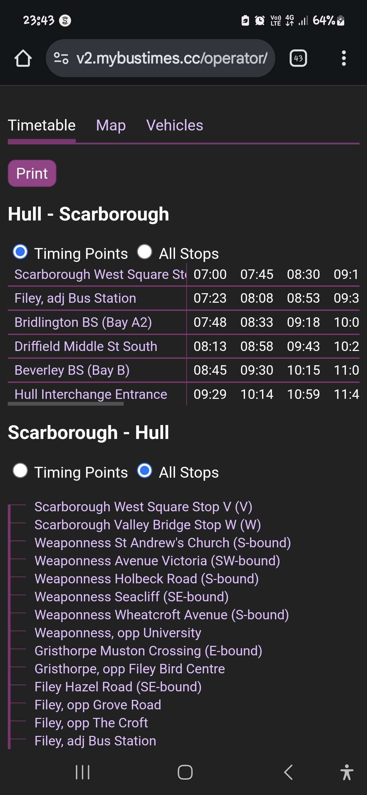Switch to the Map tab
The height and width of the screenshot is (795, 367).
click(x=111, y=125)
